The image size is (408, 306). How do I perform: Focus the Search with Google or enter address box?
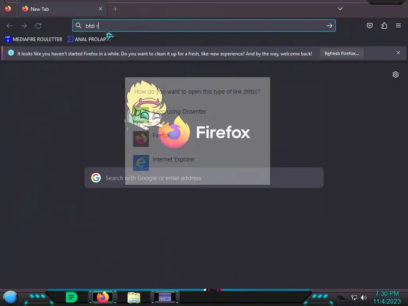coord(204,178)
